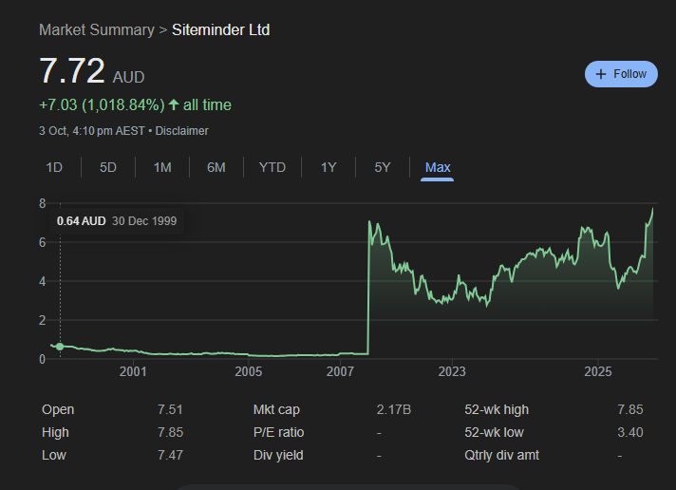Open the Market Summary breadcrumb link
676x490 pixels.
pos(96,30)
